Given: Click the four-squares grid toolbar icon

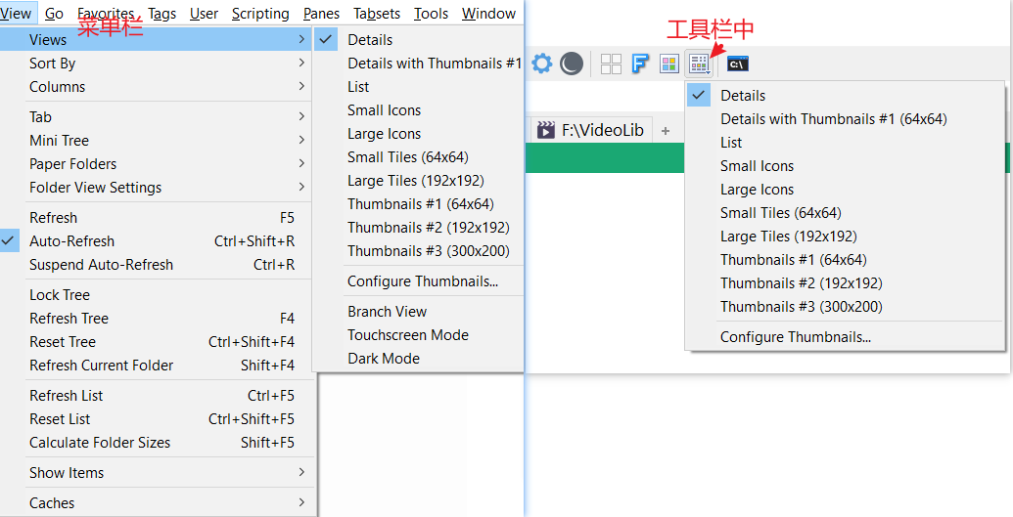Looking at the screenshot, I should (x=611, y=64).
